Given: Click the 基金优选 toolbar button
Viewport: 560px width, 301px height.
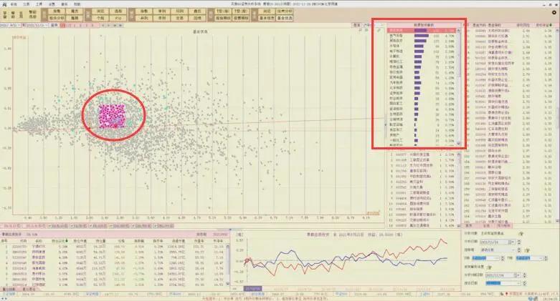Looking at the screenshot, I should [285, 18].
